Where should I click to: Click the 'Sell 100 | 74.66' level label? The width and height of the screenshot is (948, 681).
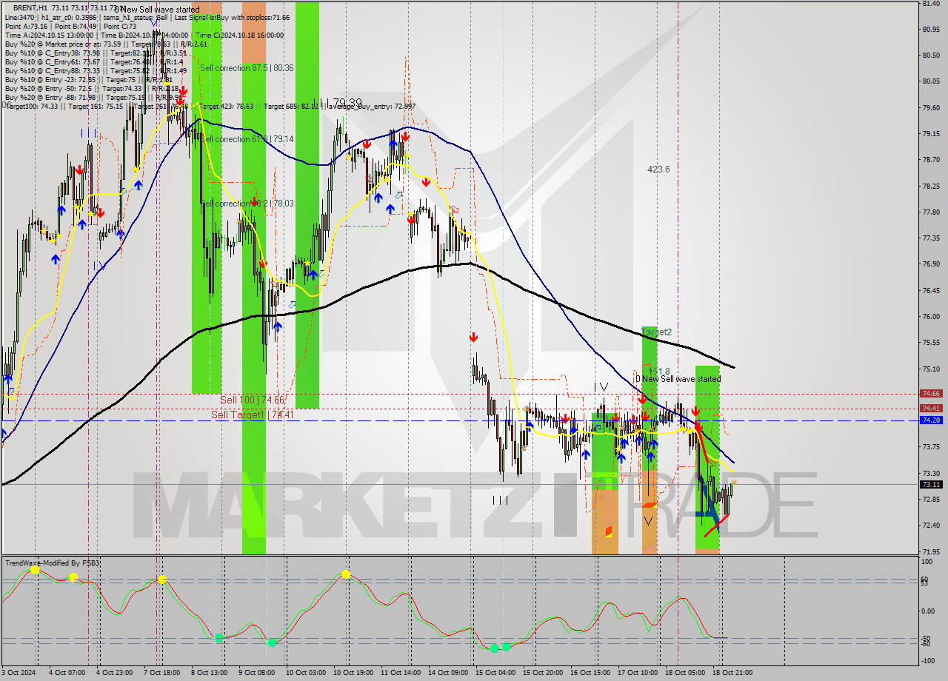point(252,400)
